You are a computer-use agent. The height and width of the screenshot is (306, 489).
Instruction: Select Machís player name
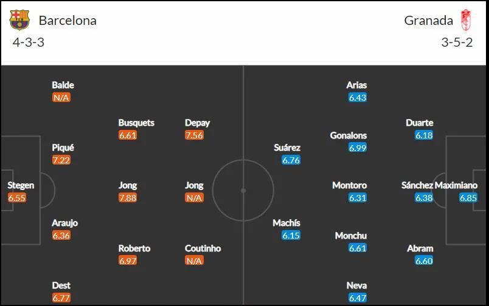pyautogui.click(x=286, y=223)
